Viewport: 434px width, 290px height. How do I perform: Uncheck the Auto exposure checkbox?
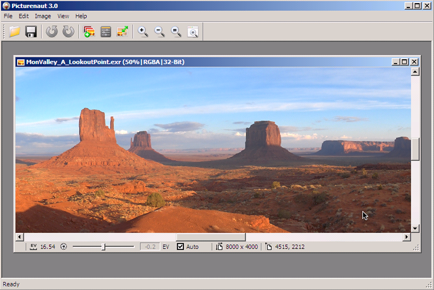pyautogui.click(x=180, y=247)
